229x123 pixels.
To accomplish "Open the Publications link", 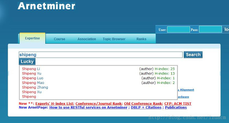I will point(176,107).
